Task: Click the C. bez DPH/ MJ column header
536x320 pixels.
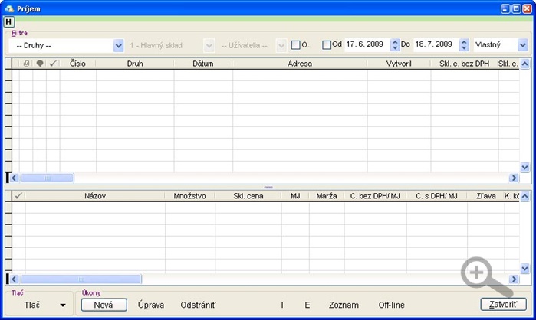Action: [x=375, y=196]
